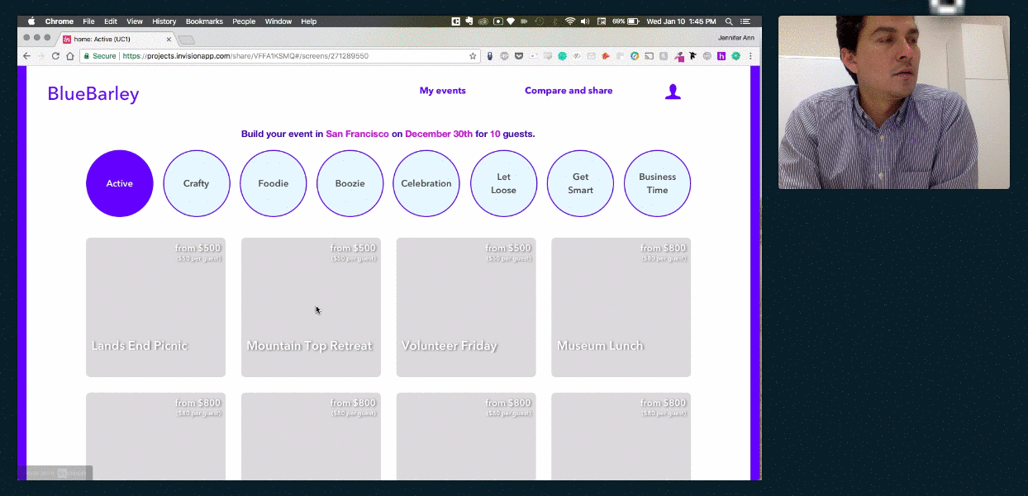
Task: Open the File menu
Action: click(x=88, y=21)
